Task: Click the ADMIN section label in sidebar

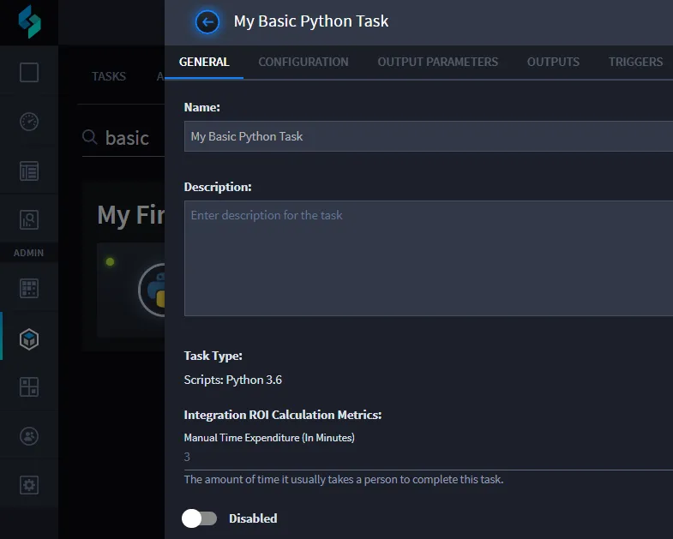Action: (29, 253)
